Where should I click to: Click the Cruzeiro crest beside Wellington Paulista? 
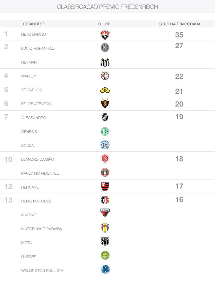pyautogui.click(x=105, y=269)
